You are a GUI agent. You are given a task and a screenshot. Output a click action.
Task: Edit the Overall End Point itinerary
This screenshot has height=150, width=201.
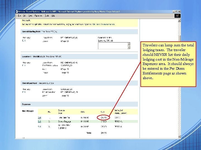tap(24, 92)
